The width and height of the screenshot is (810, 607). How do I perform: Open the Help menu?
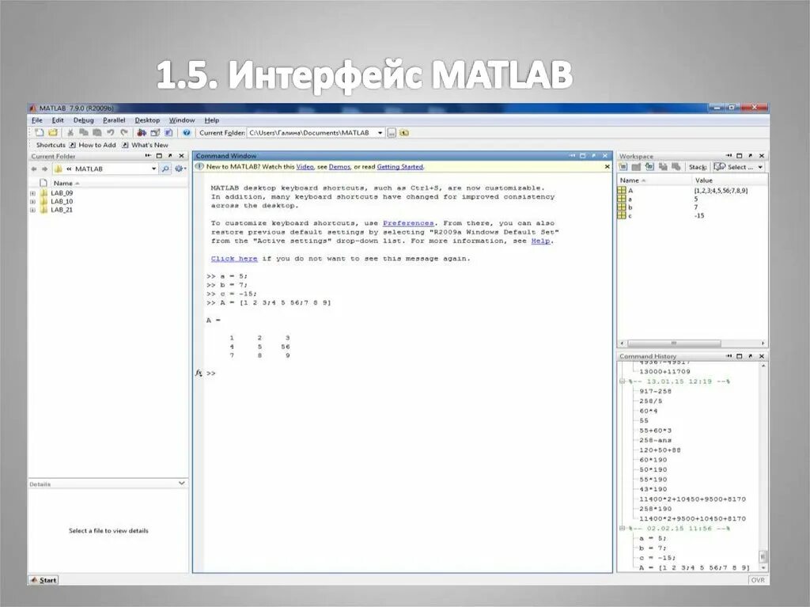tap(212, 120)
